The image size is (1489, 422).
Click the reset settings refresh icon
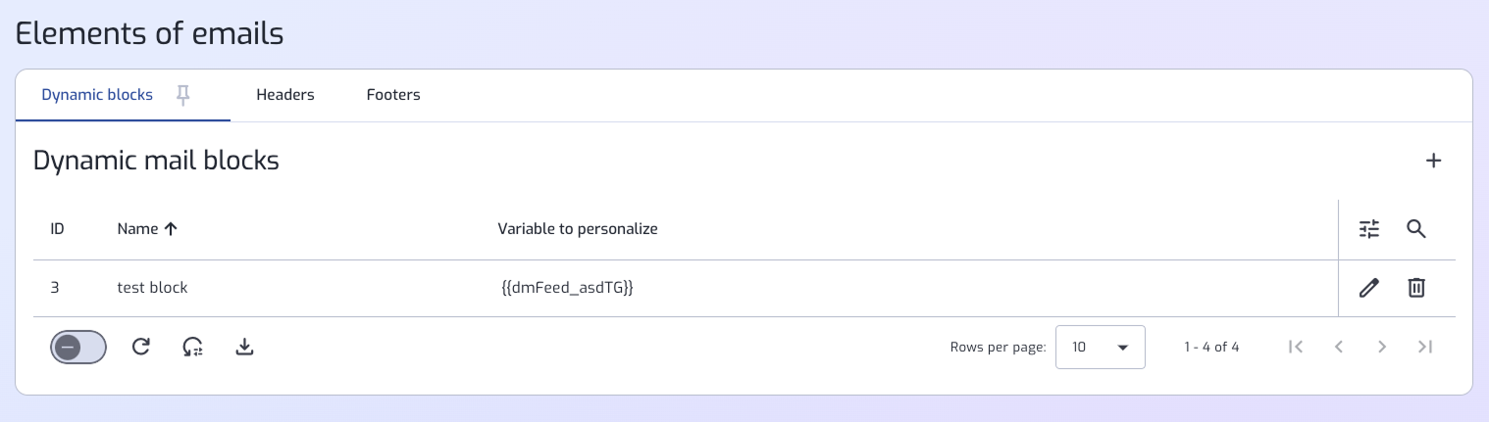193,347
